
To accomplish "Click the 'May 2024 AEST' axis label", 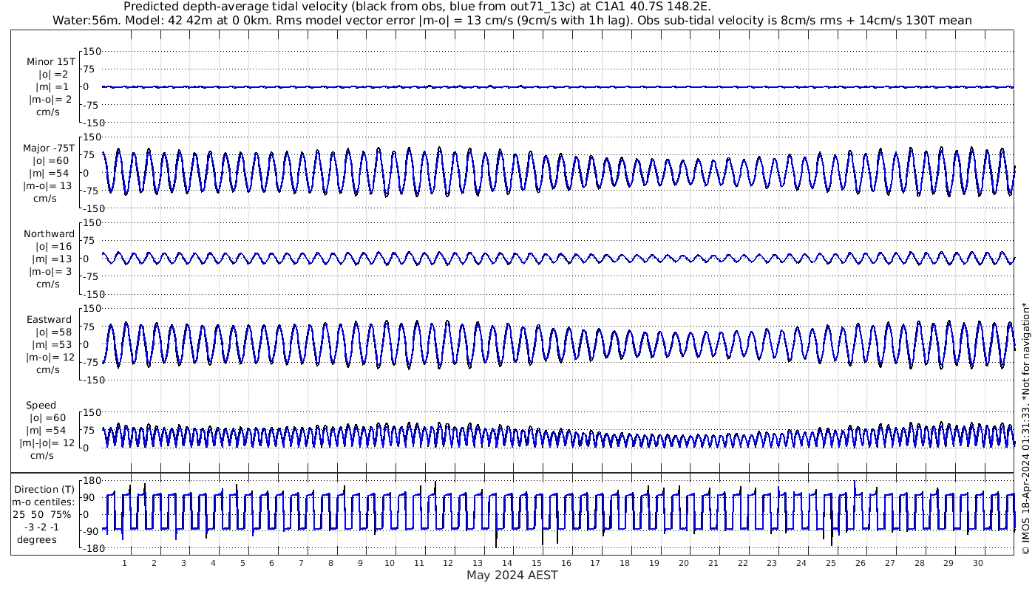I will coord(512,575).
